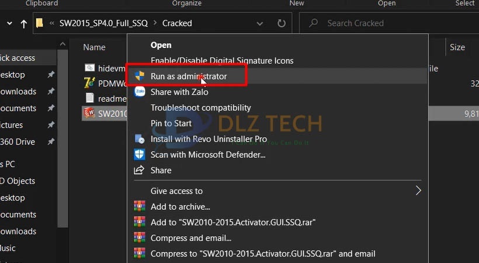Click the readme text file icon
Image resolution: width=479 pixels, height=263 pixels.
click(89, 98)
